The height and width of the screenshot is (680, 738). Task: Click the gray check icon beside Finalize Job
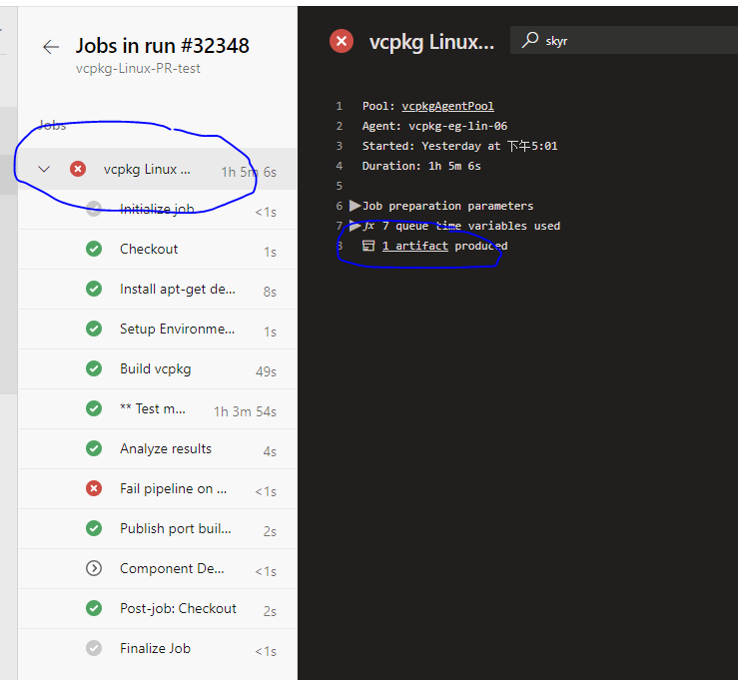click(94, 648)
